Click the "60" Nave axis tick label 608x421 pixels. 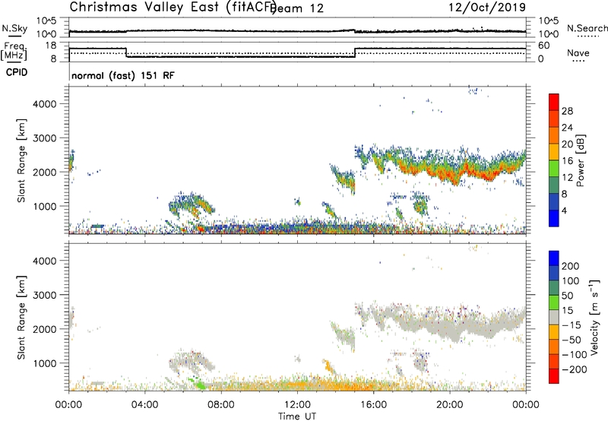pos(544,46)
